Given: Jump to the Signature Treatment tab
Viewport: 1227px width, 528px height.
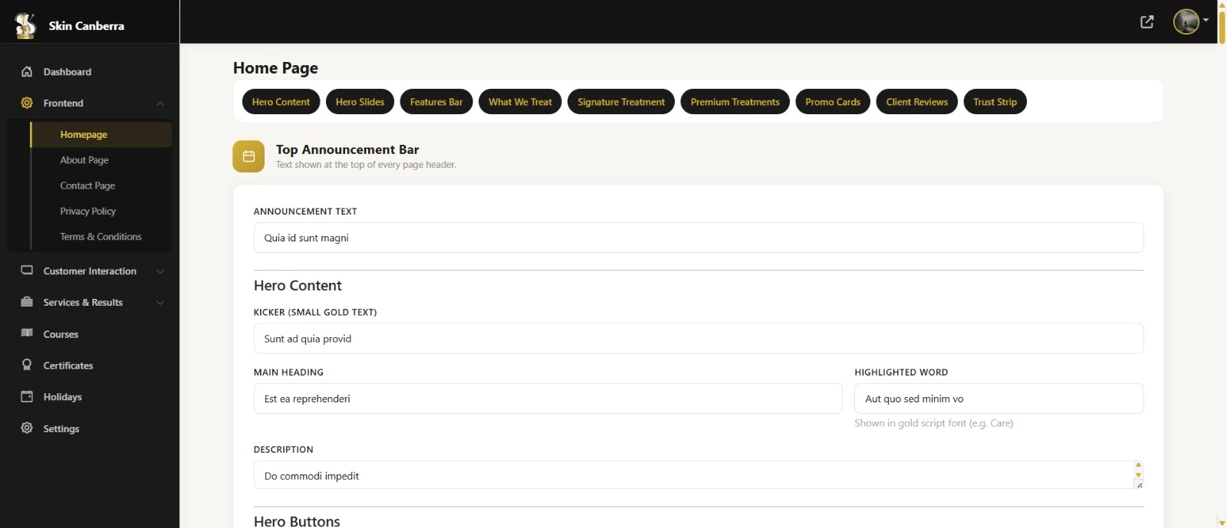Looking at the screenshot, I should [x=621, y=102].
